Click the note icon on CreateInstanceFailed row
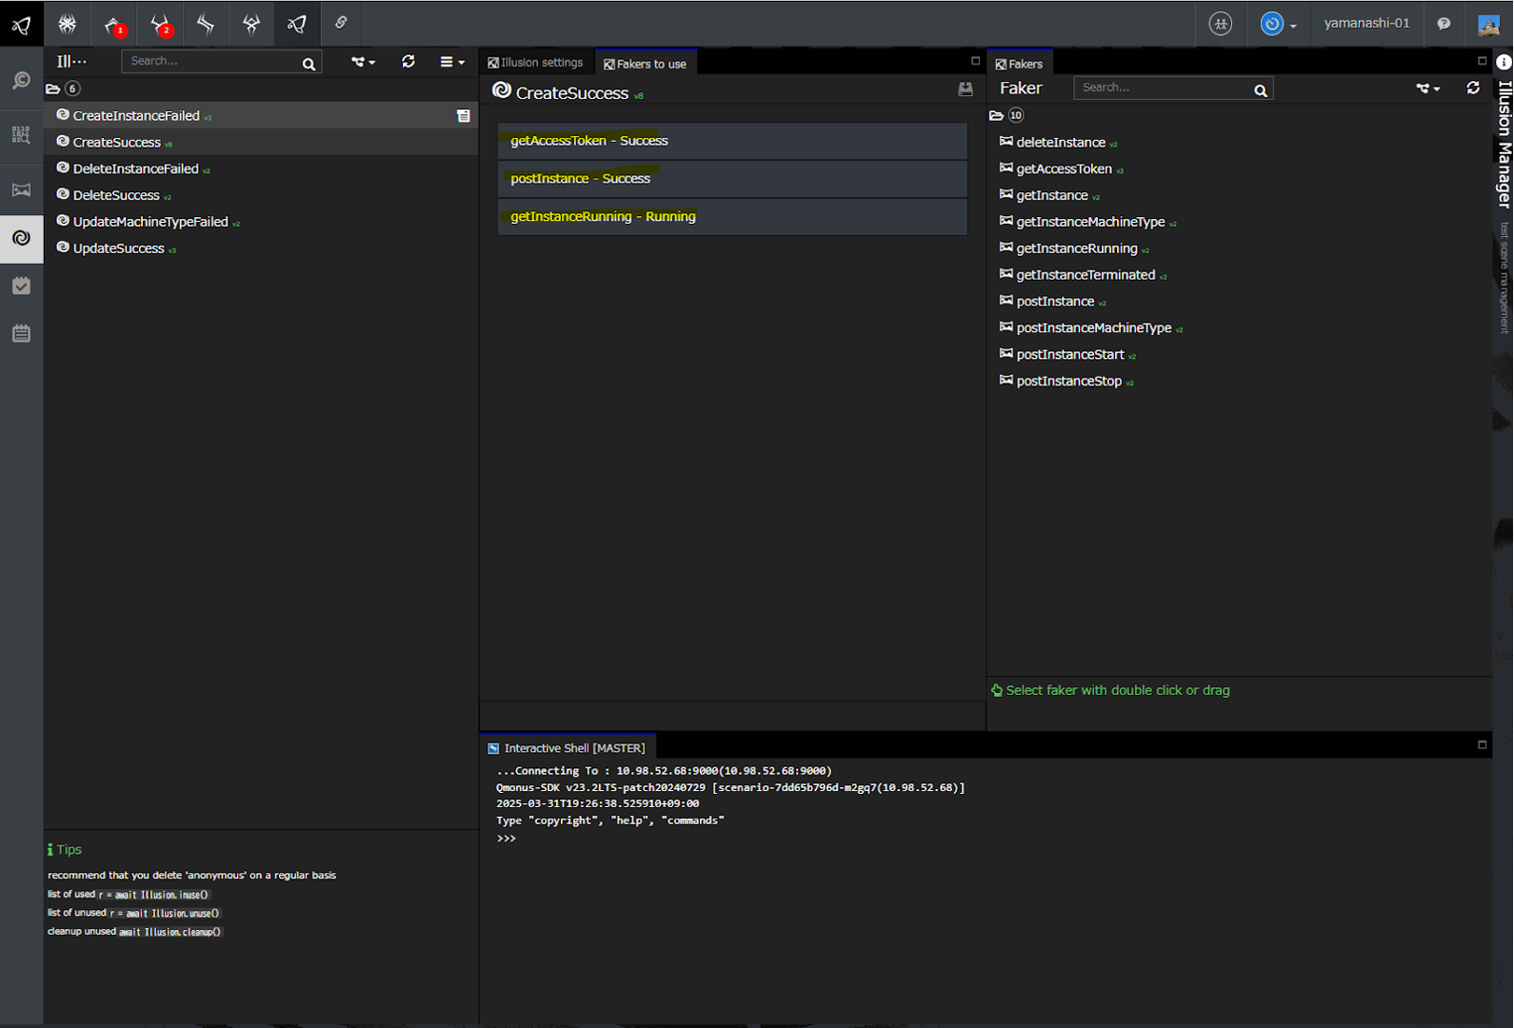 pos(464,116)
